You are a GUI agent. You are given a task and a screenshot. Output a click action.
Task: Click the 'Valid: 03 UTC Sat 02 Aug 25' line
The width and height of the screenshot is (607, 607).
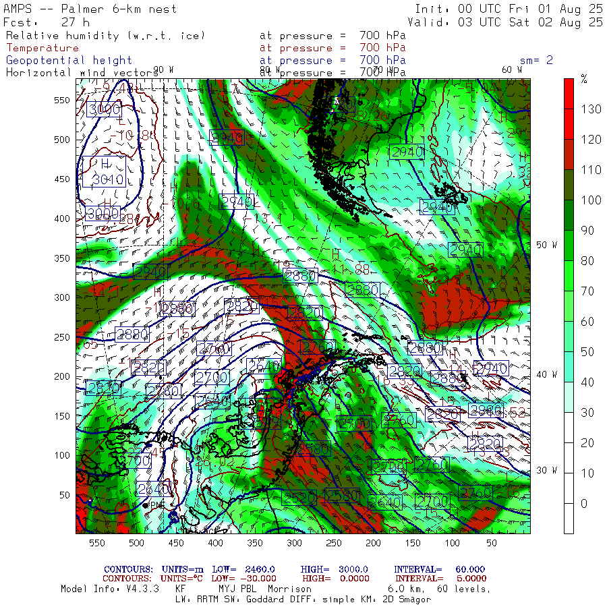tap(505, 22)
